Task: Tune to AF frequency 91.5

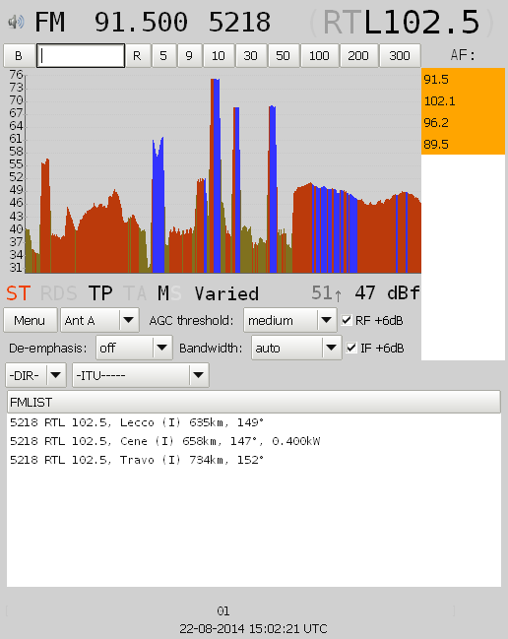Action: click(463, 79)
